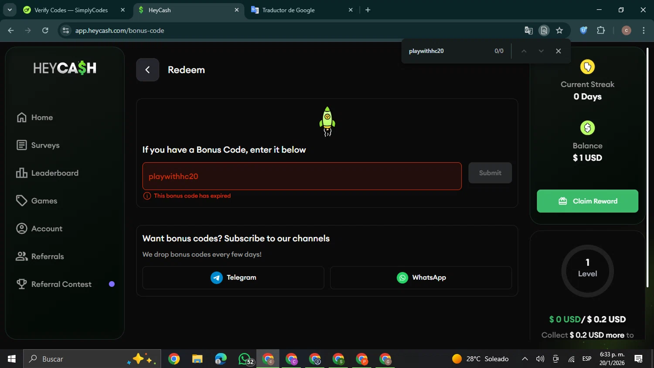654x368 pixels.
Task: Open Home in the sidebar
Action: [35, 117]
